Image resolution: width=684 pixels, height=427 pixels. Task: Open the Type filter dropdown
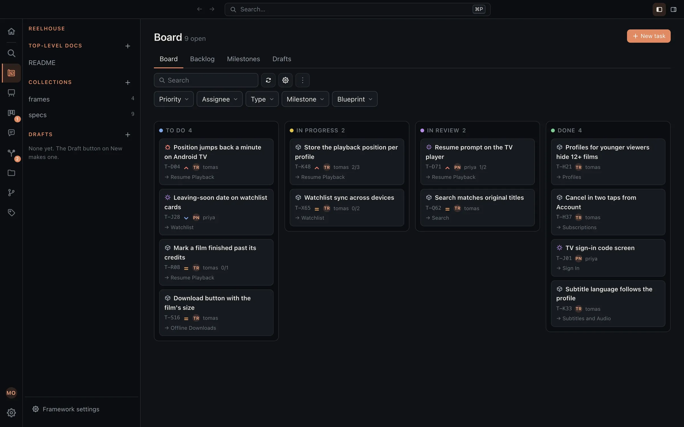click(262, 99)
